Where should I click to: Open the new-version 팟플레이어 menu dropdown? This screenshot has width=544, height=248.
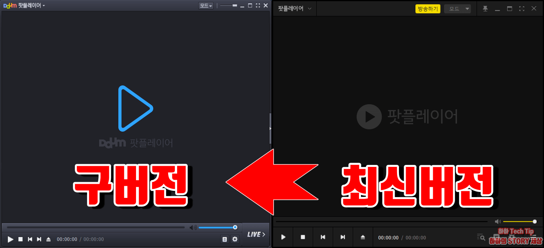click(x=295, y=9)
